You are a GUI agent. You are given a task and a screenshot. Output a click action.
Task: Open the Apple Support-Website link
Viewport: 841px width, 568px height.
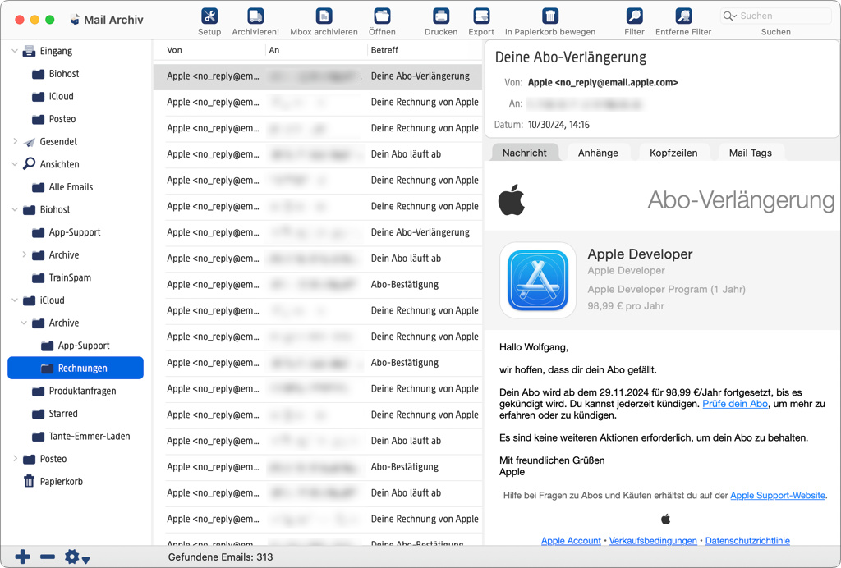tap(777, 496)
